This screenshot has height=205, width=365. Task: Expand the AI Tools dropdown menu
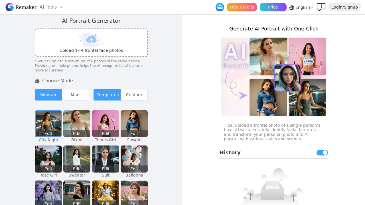click(x=51, y=7)
